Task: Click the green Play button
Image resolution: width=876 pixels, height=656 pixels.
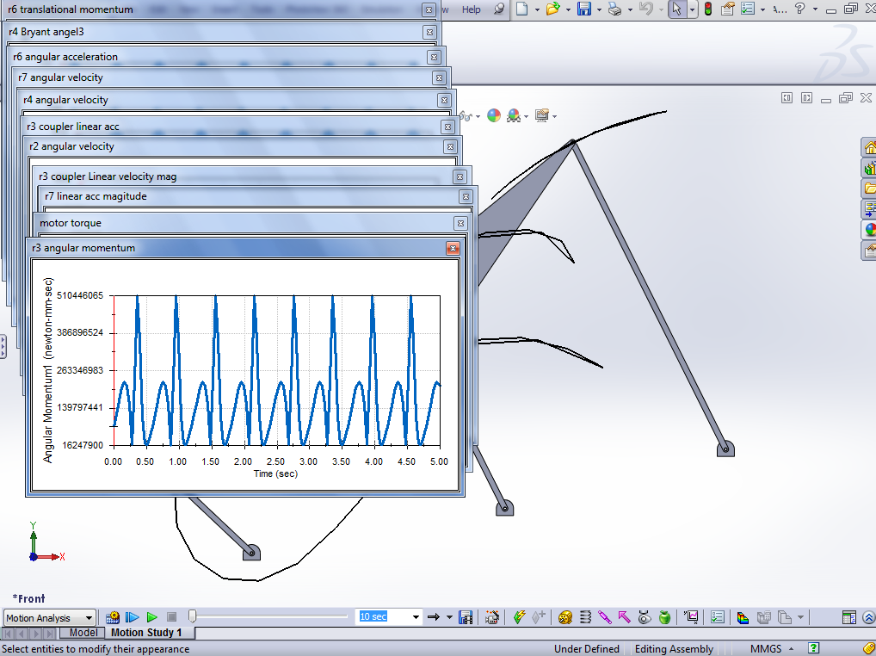Action: 152,617
